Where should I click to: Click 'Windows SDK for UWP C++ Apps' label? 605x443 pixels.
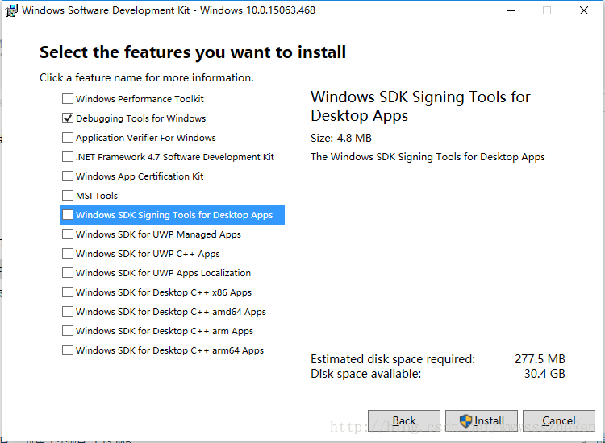[x=148, y=254]
